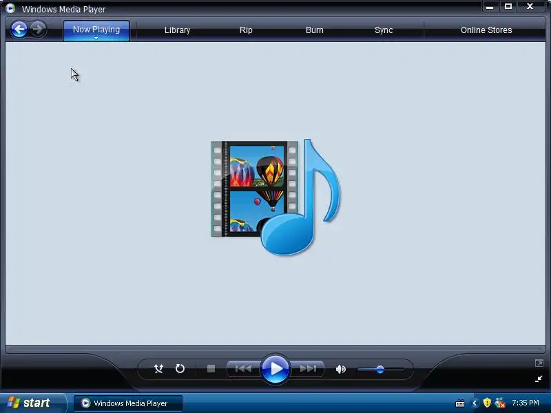Expand hidden system tray icons
Screen dimensions: 551x413
coord(475,403)
